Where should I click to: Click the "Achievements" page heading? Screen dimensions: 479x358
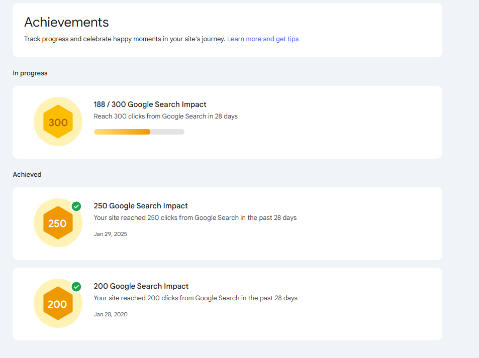tap(66, 22)
